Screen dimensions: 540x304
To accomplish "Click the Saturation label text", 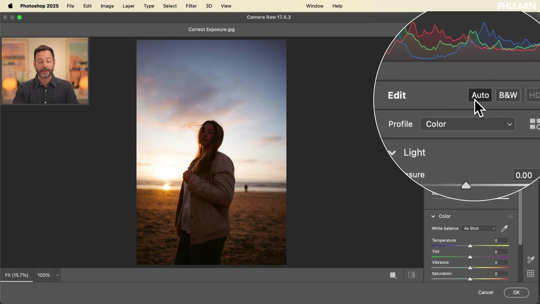I will click(442, 274).
